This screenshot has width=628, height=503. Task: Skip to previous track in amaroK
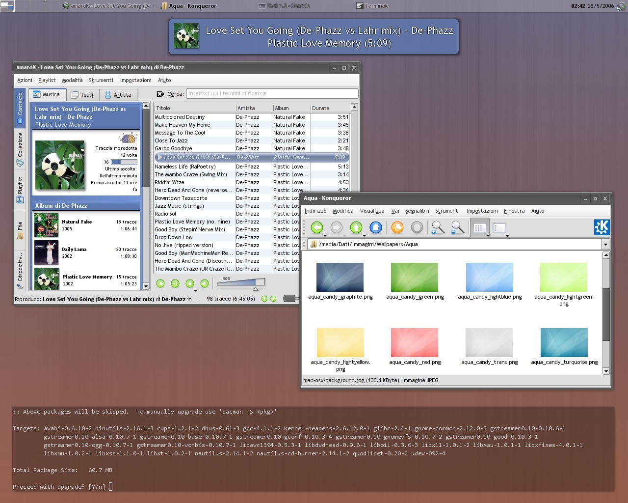click(160, 283)
